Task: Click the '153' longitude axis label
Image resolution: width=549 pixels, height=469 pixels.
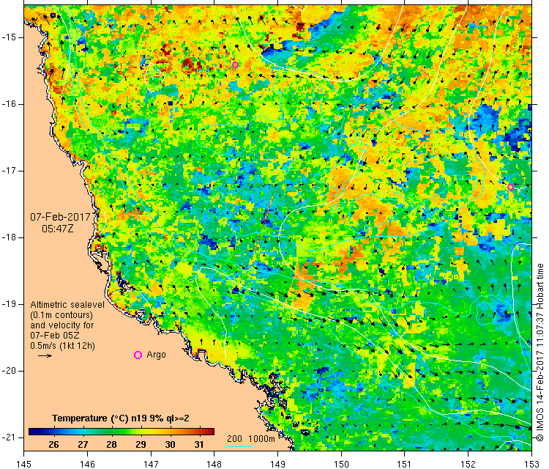Action: (532, 464)
